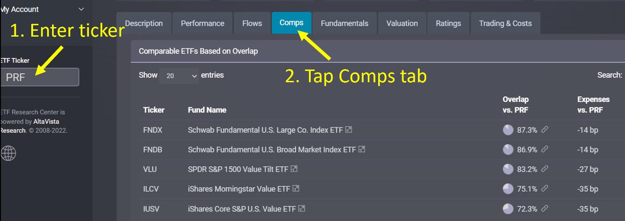Click overlap pie icon for IUSV row
Screen dimensions: 625x221
point(508,209)
